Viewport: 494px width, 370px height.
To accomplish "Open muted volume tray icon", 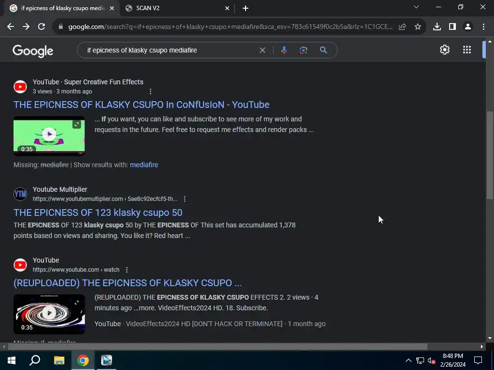I will pyautogui.click(x=431, y=360).
